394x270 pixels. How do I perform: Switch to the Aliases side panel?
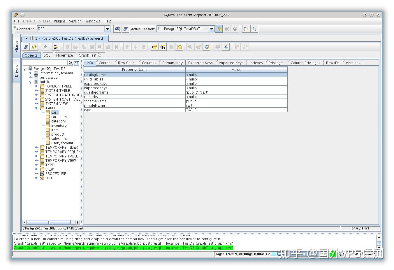click(x=17, y=47)
